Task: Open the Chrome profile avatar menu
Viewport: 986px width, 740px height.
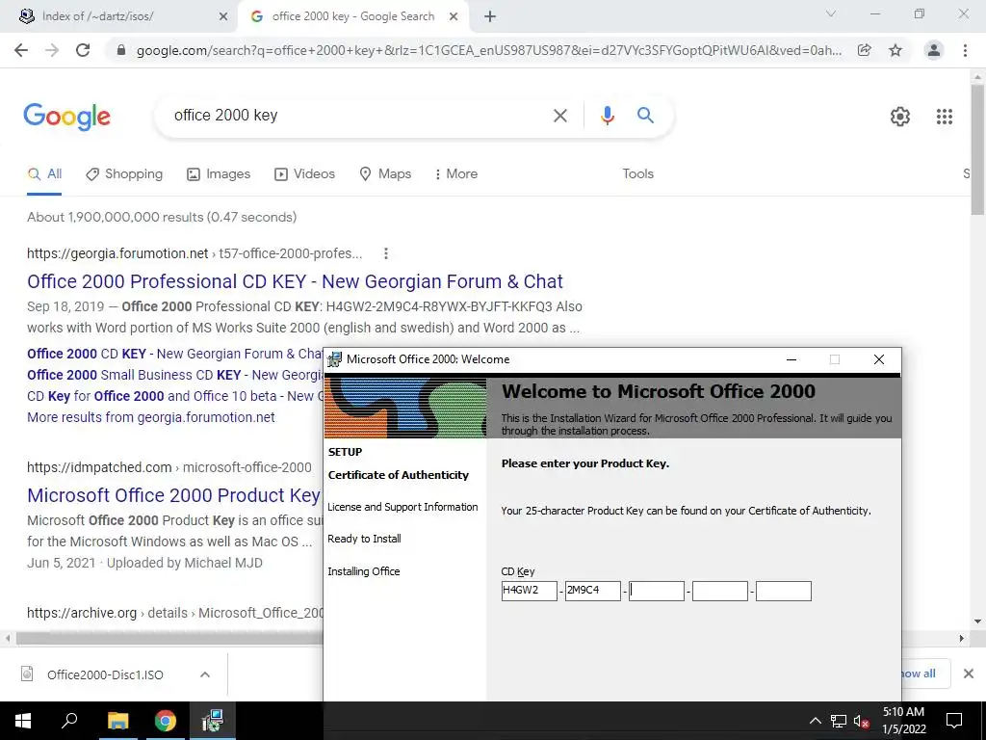Action: pos(934,50)
